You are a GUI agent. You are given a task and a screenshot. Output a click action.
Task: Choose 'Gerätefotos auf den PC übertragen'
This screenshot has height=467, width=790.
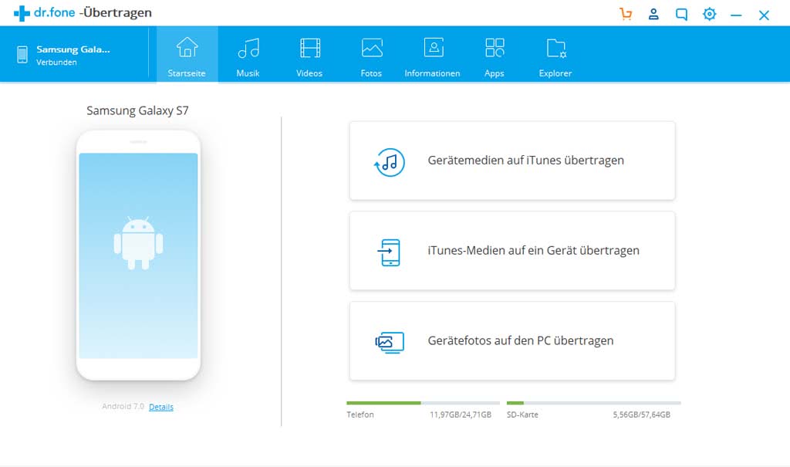pos(511,341)
